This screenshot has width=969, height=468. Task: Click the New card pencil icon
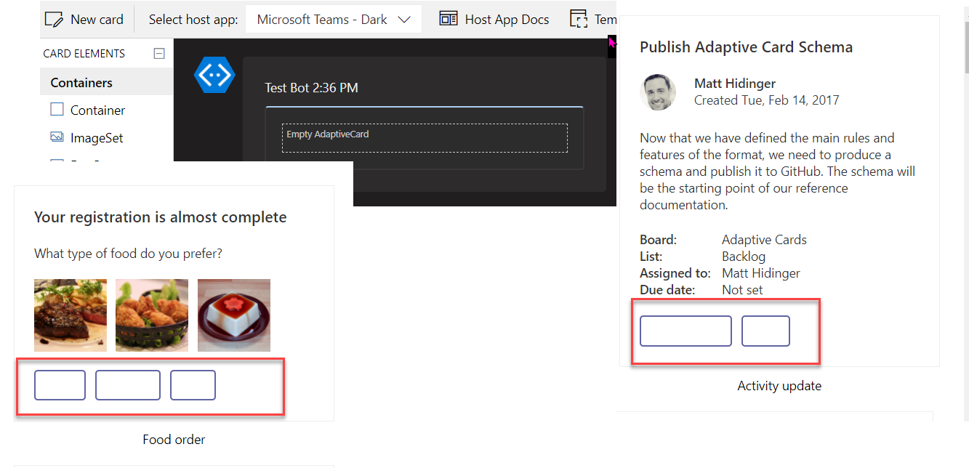coord(54,18)
